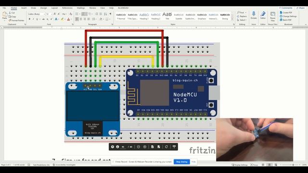Open the Change Case dropdown
Screen dimensions: 308x173
[x=64, y=14]
